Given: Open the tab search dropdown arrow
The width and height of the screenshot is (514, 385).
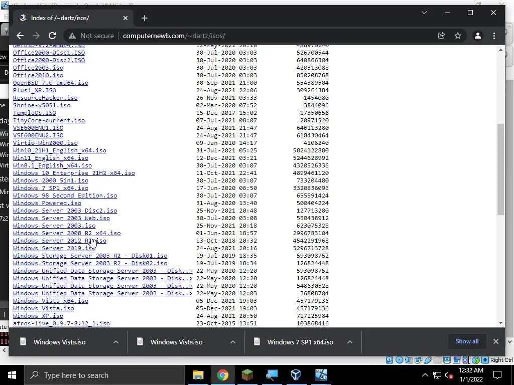Looking at the screenshot, I should pos(424,13).
